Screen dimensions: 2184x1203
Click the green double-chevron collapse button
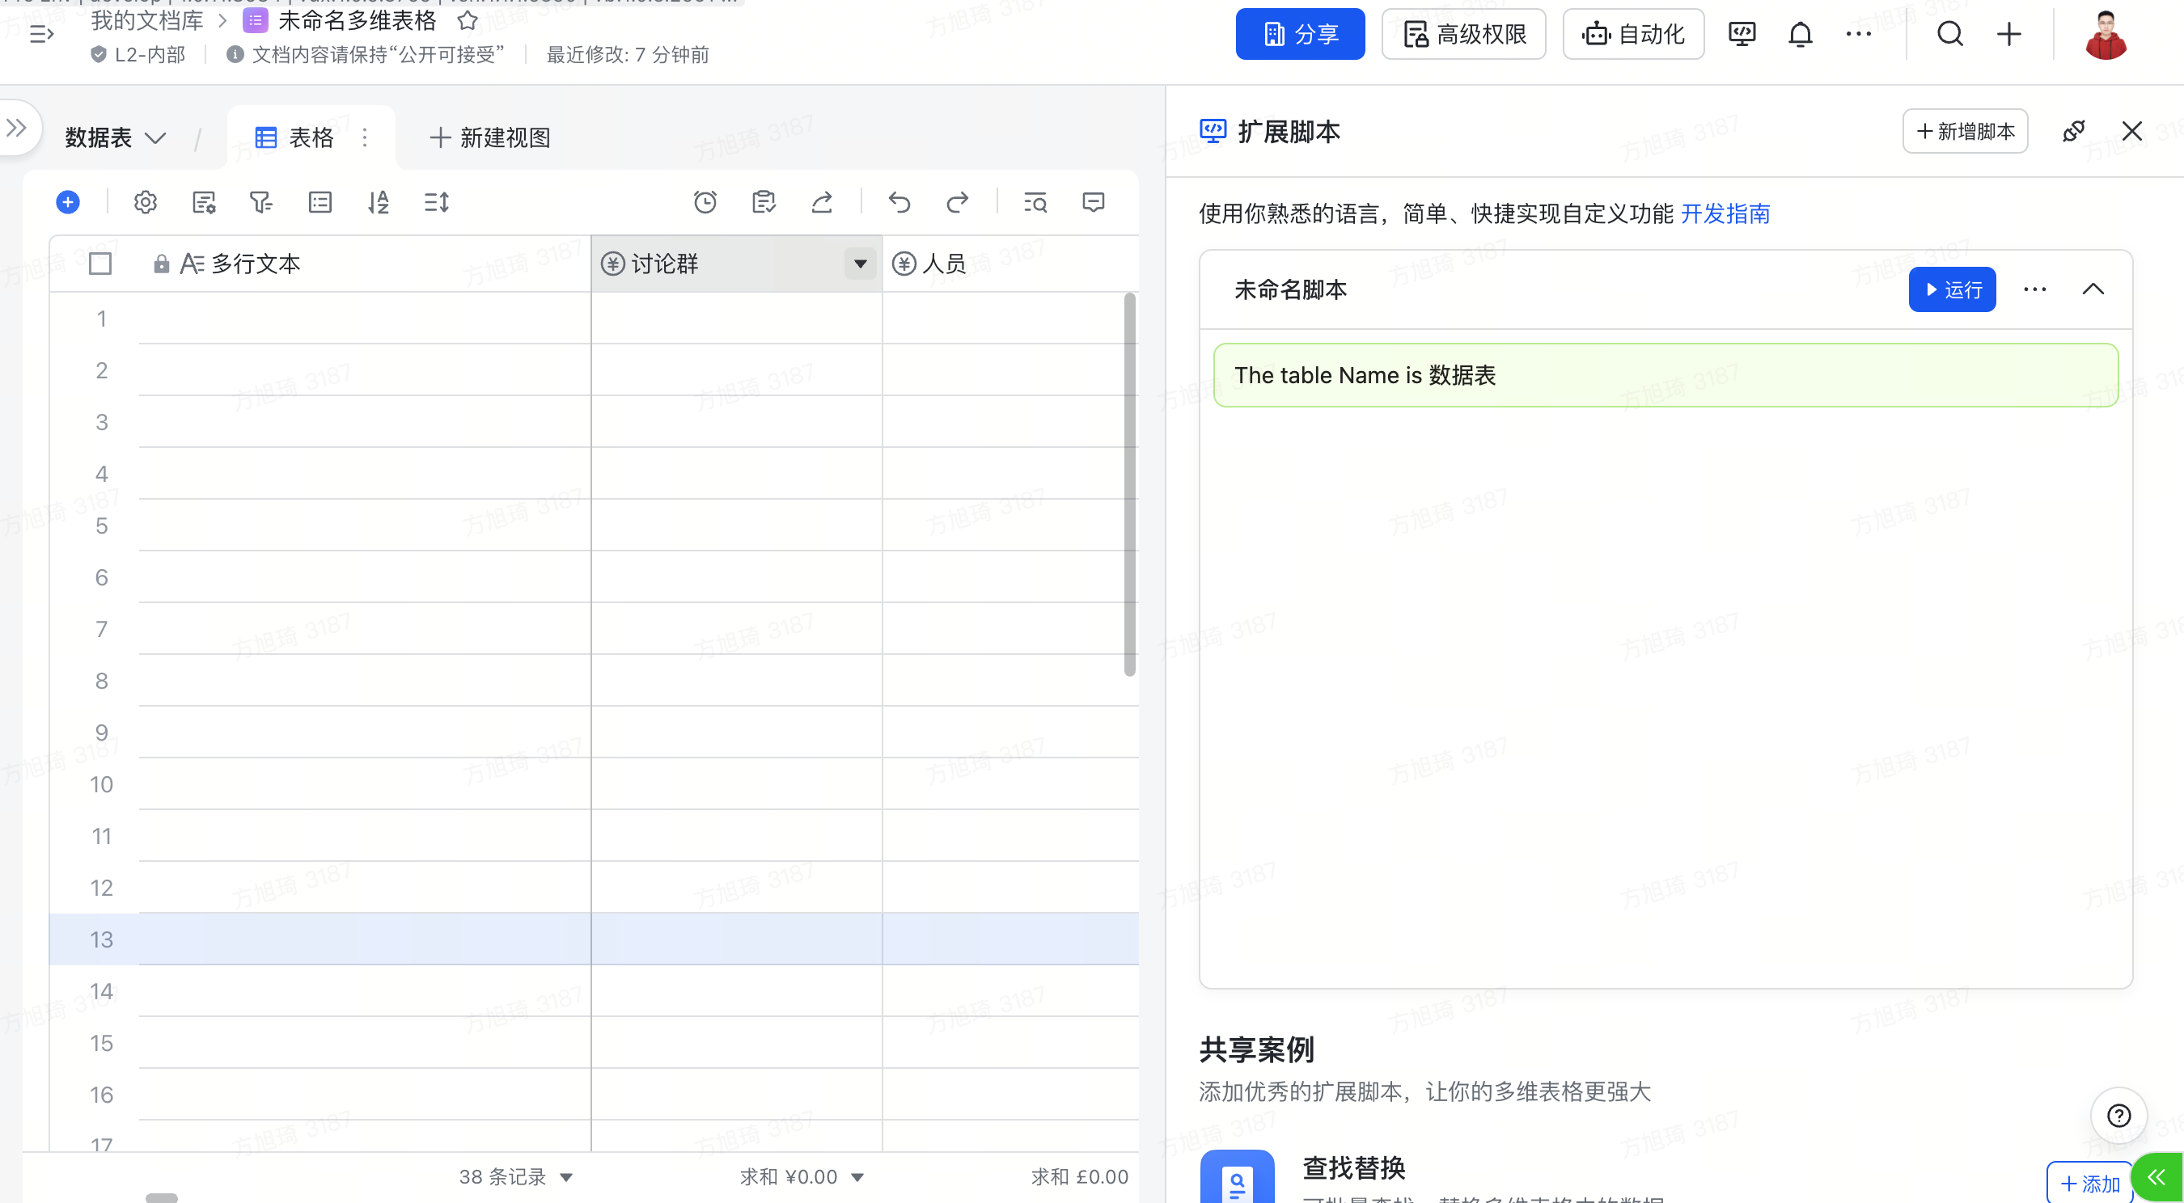(2156, 1177)
